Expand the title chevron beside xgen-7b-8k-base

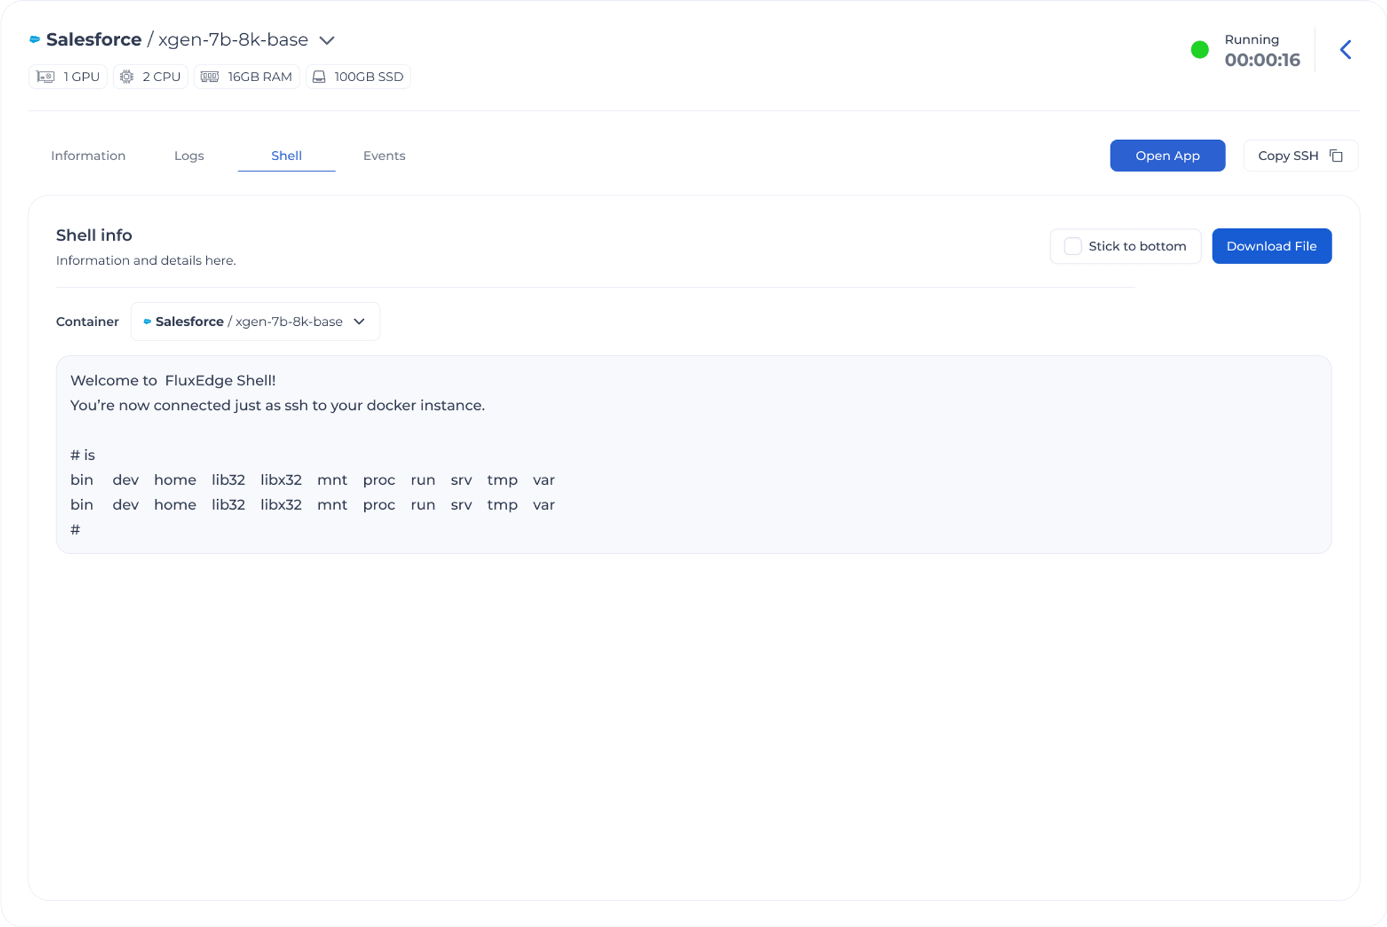point(327,40)
